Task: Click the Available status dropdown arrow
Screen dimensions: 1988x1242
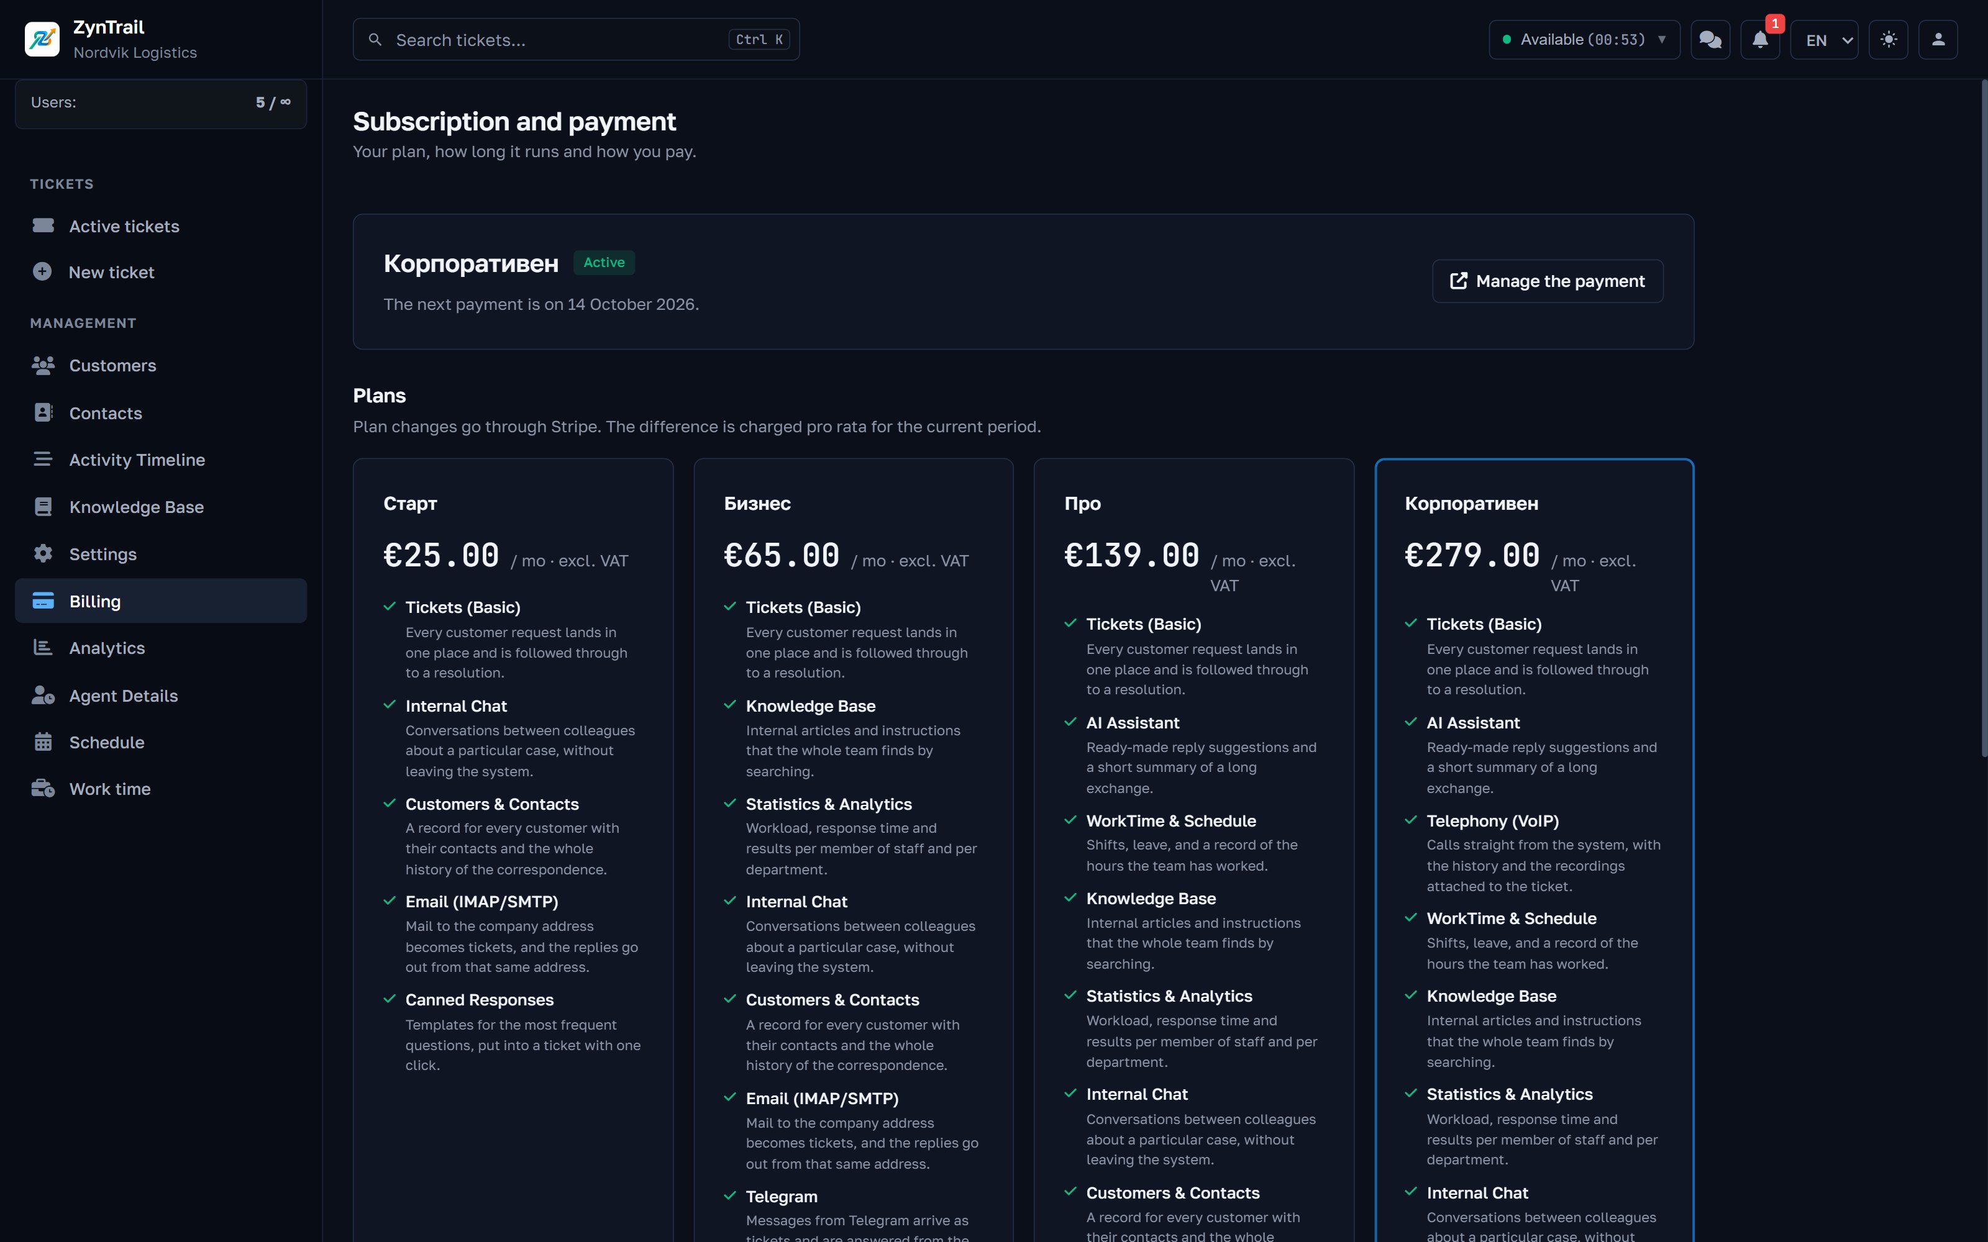Action: point(1662,39)
